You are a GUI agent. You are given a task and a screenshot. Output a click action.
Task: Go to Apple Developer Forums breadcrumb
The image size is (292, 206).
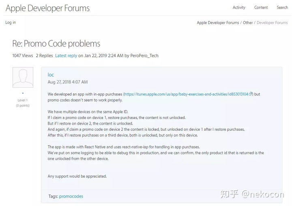[218, 23]
